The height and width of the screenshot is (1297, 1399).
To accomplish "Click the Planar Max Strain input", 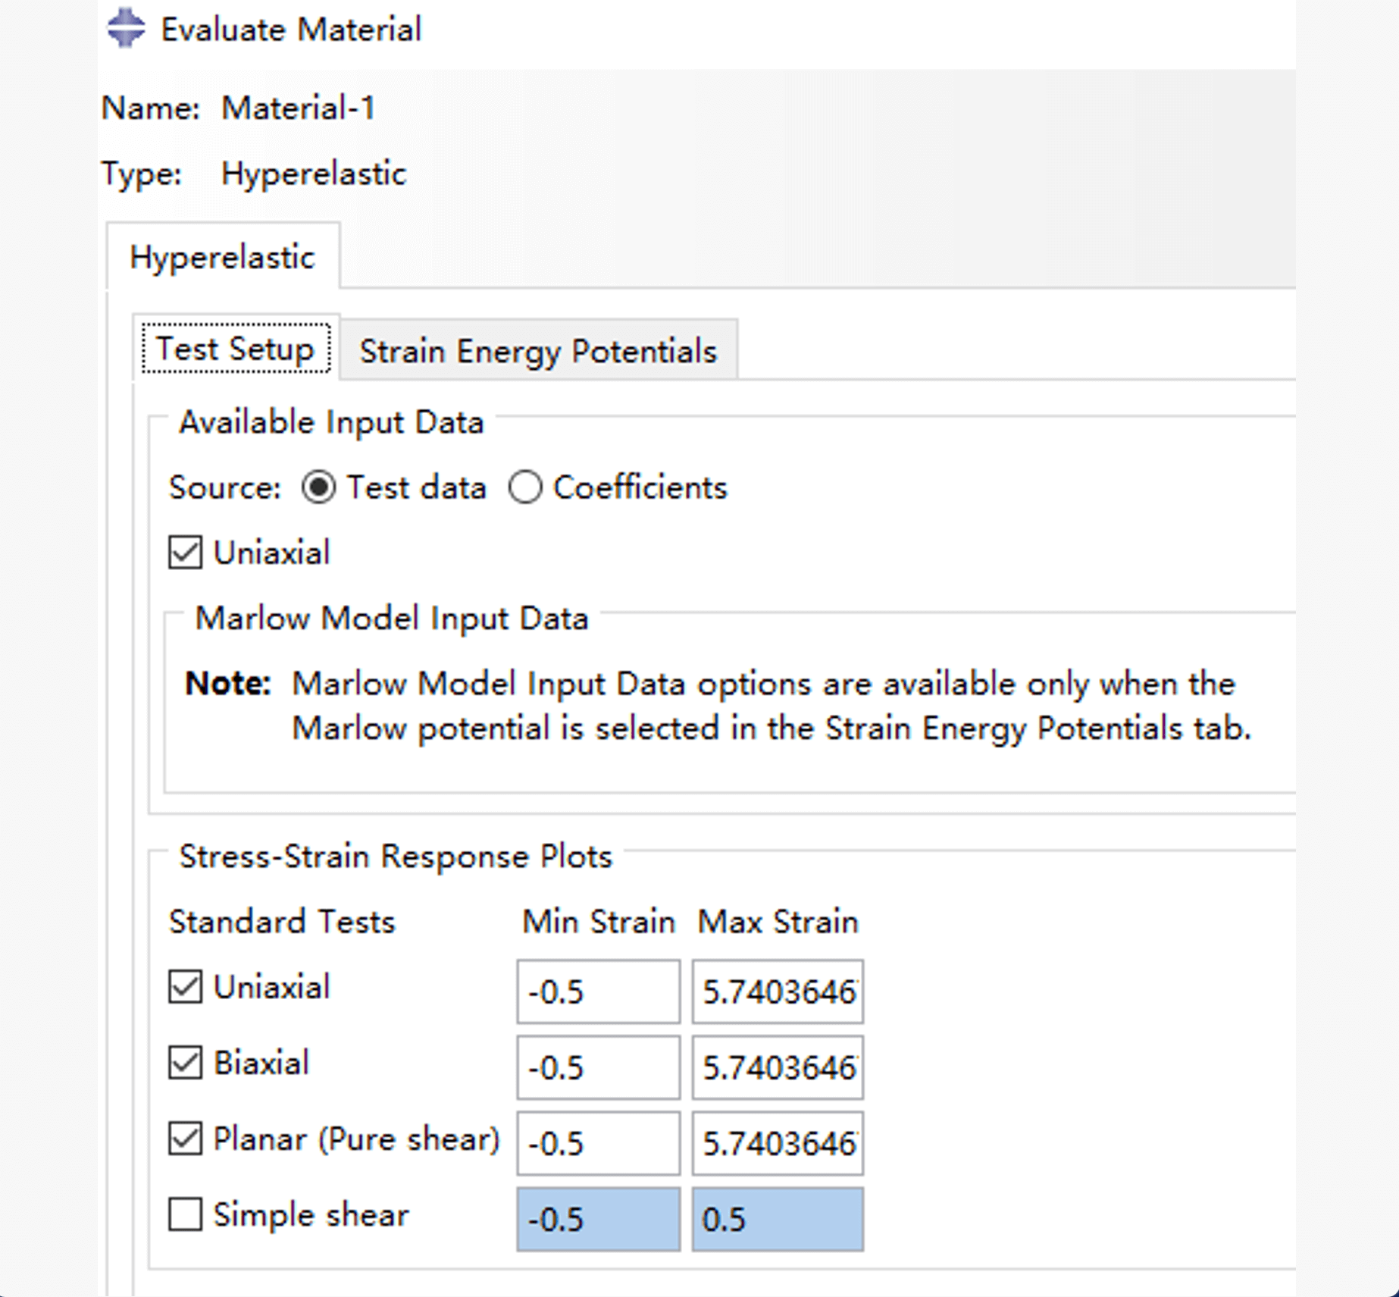I will (777, 1143).
